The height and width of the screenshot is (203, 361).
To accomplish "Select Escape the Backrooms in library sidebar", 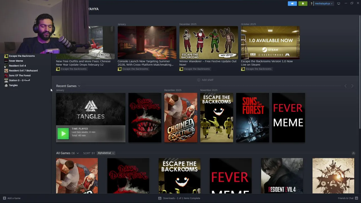I will [22, 56].
